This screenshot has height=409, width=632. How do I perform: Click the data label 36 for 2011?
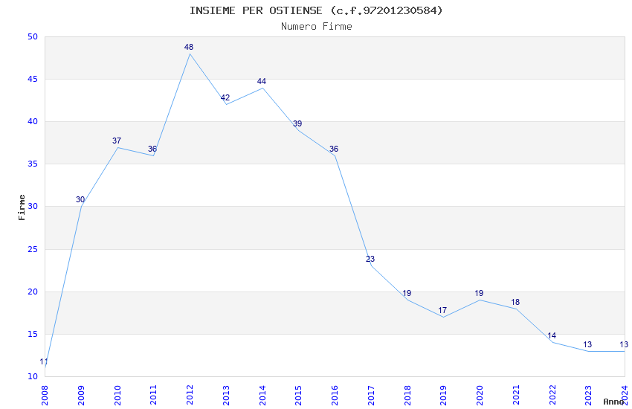pyautogui.click(x=152, y=149)
